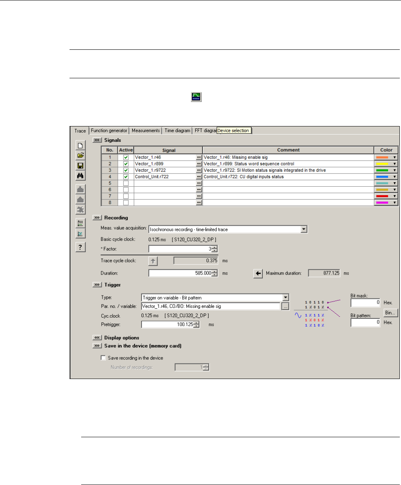The height and width of the screenshot is (485, 401).
Task: Click Factor stepper arrows
Action: pos(215,249)
